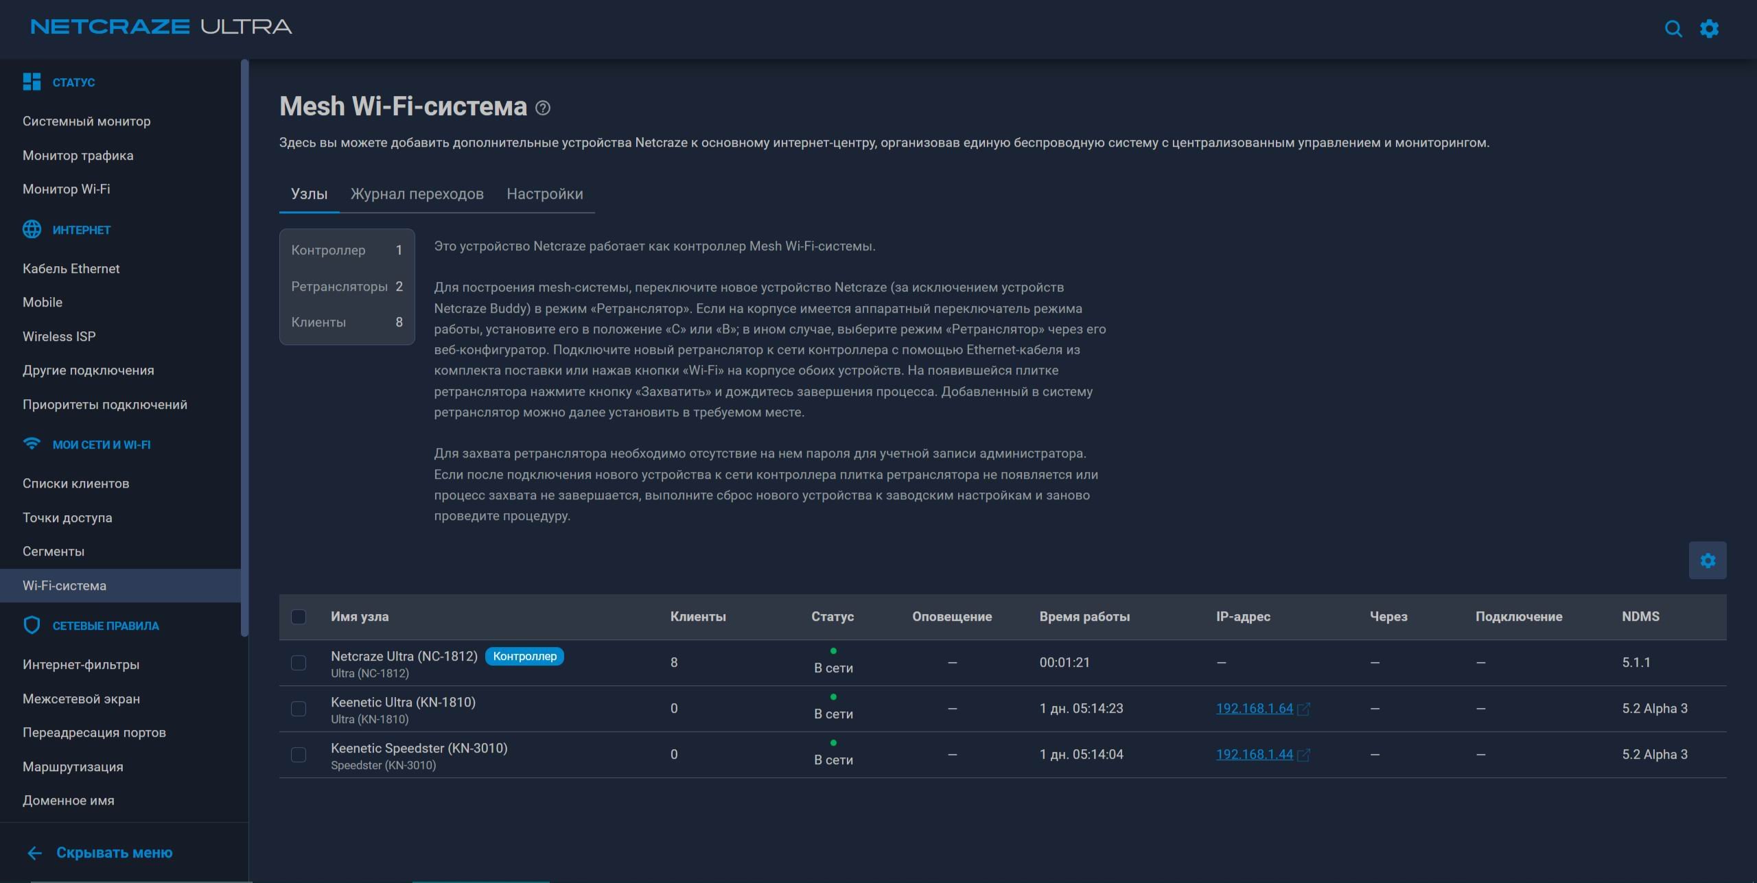The width and height of the screenshot is (1757, 883).
Task: Switch to the Настройки tab
Action: click(x=545, y=194)
